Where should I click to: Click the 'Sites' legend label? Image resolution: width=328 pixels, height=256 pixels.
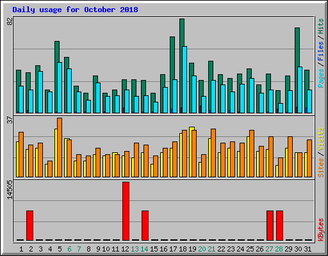[321, 168]
